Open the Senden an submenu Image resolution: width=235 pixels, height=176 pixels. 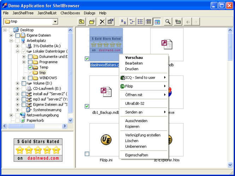point(143,112)
